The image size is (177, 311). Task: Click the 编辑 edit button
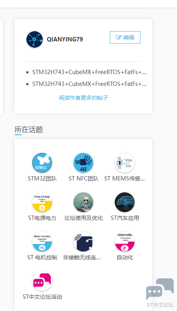(125, 37)
